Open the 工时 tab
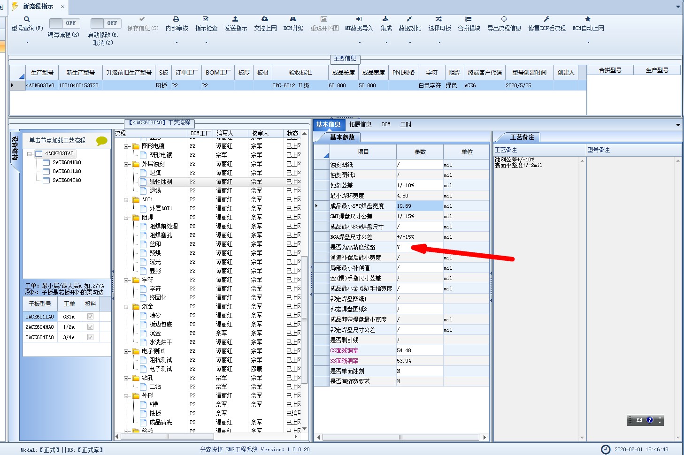This screenshot has width=684, height=455. tap(406, 124)
